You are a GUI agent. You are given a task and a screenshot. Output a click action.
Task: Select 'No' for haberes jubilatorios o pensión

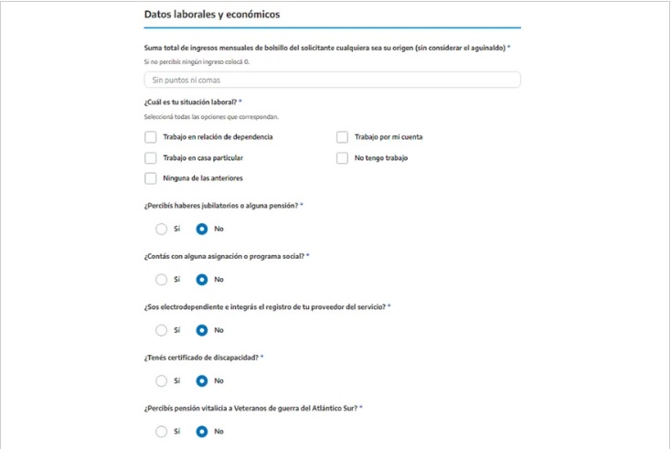(x=202, y=229)
